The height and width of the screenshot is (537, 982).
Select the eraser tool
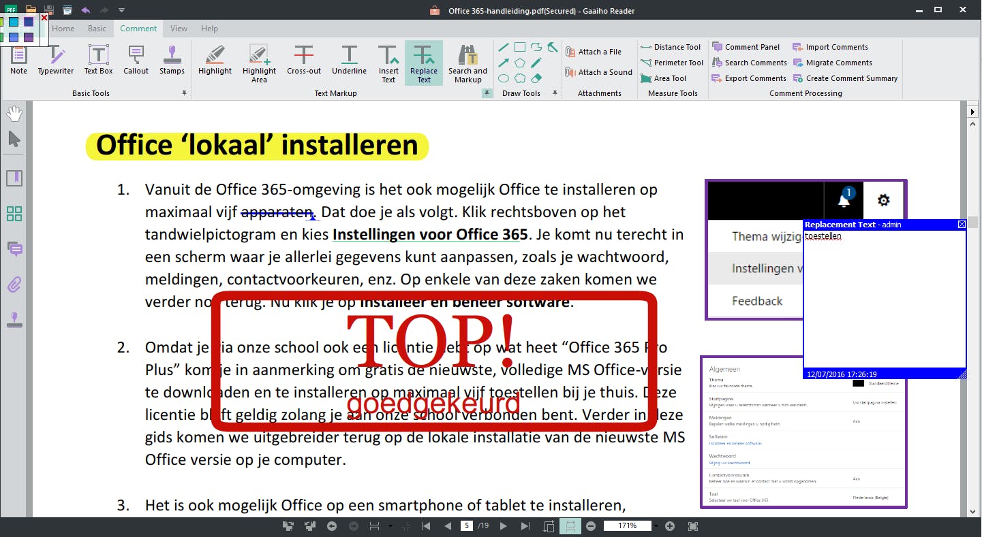click(536, 78)
